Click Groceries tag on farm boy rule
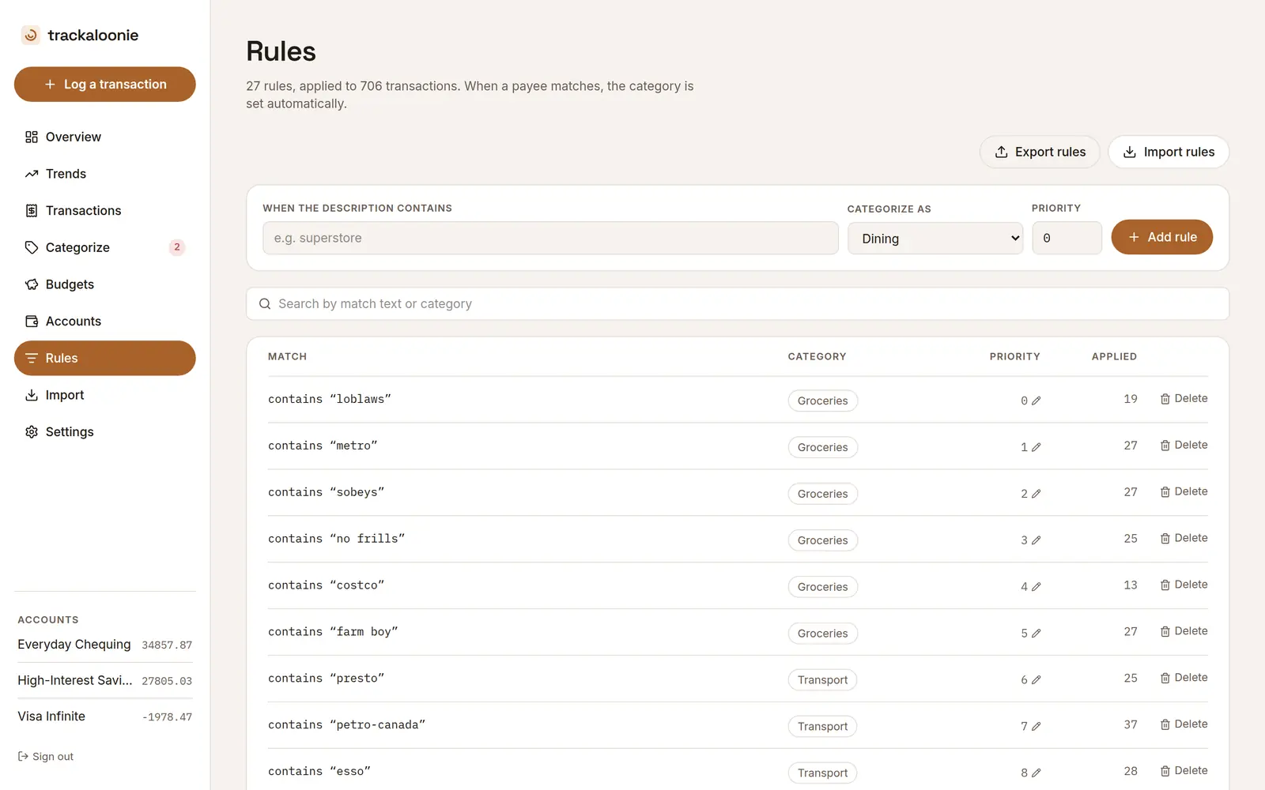The image size is (1265, 790). pos(822,634)
